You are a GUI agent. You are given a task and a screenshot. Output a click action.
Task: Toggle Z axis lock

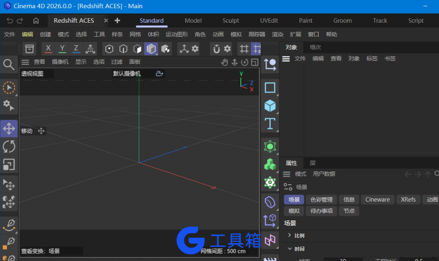(x=76, y=49)
